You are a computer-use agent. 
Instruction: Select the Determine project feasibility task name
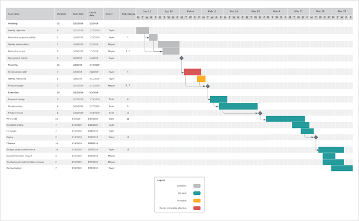[22, 37]
